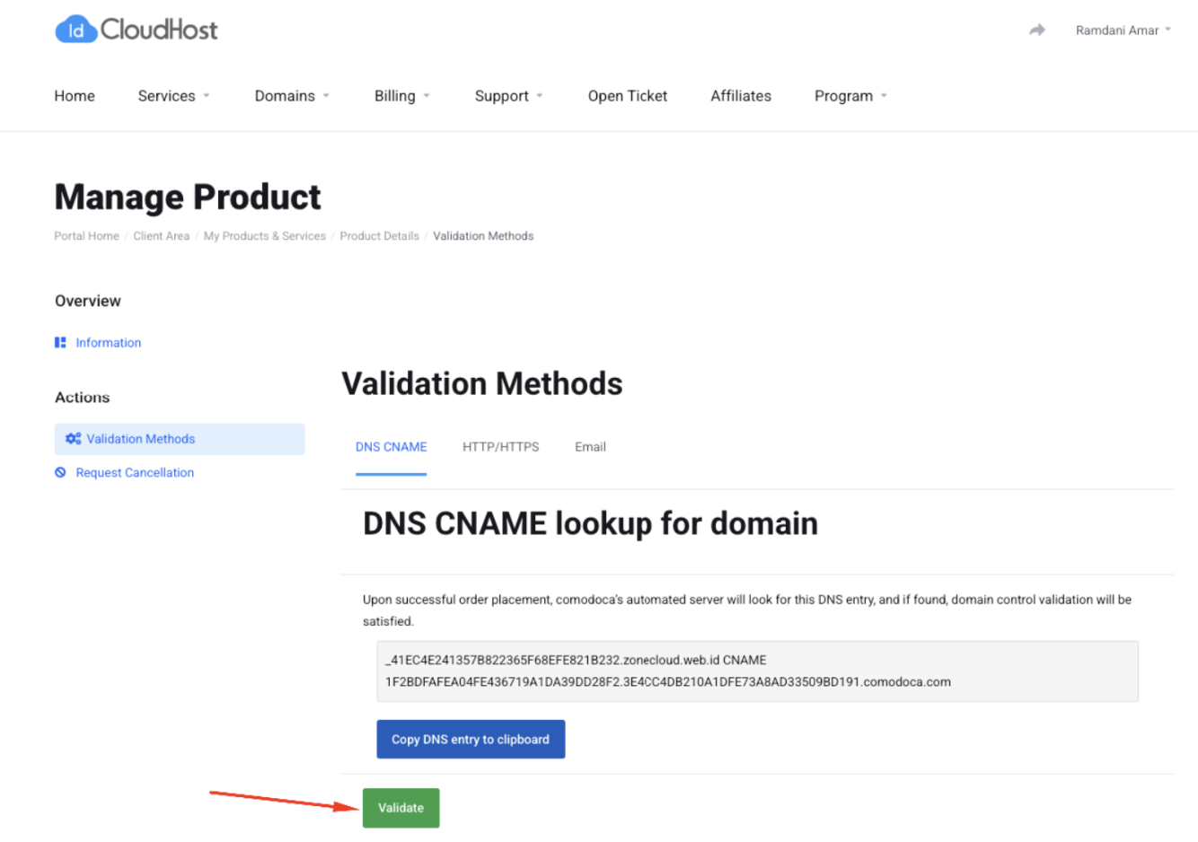Select the DNS CNAME tab
This screenshot has width=1198, height=842.
391,447
